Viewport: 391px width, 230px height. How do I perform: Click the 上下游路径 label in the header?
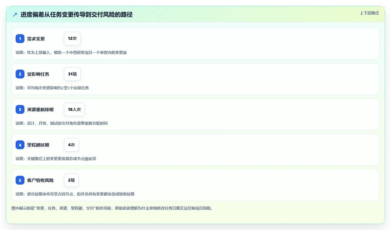[369, 13]
